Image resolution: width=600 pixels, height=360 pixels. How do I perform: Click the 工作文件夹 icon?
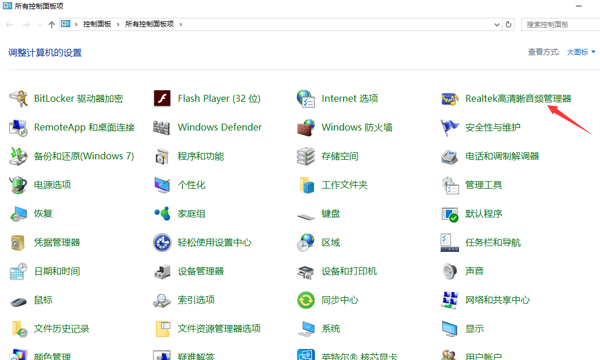point(305,185)
